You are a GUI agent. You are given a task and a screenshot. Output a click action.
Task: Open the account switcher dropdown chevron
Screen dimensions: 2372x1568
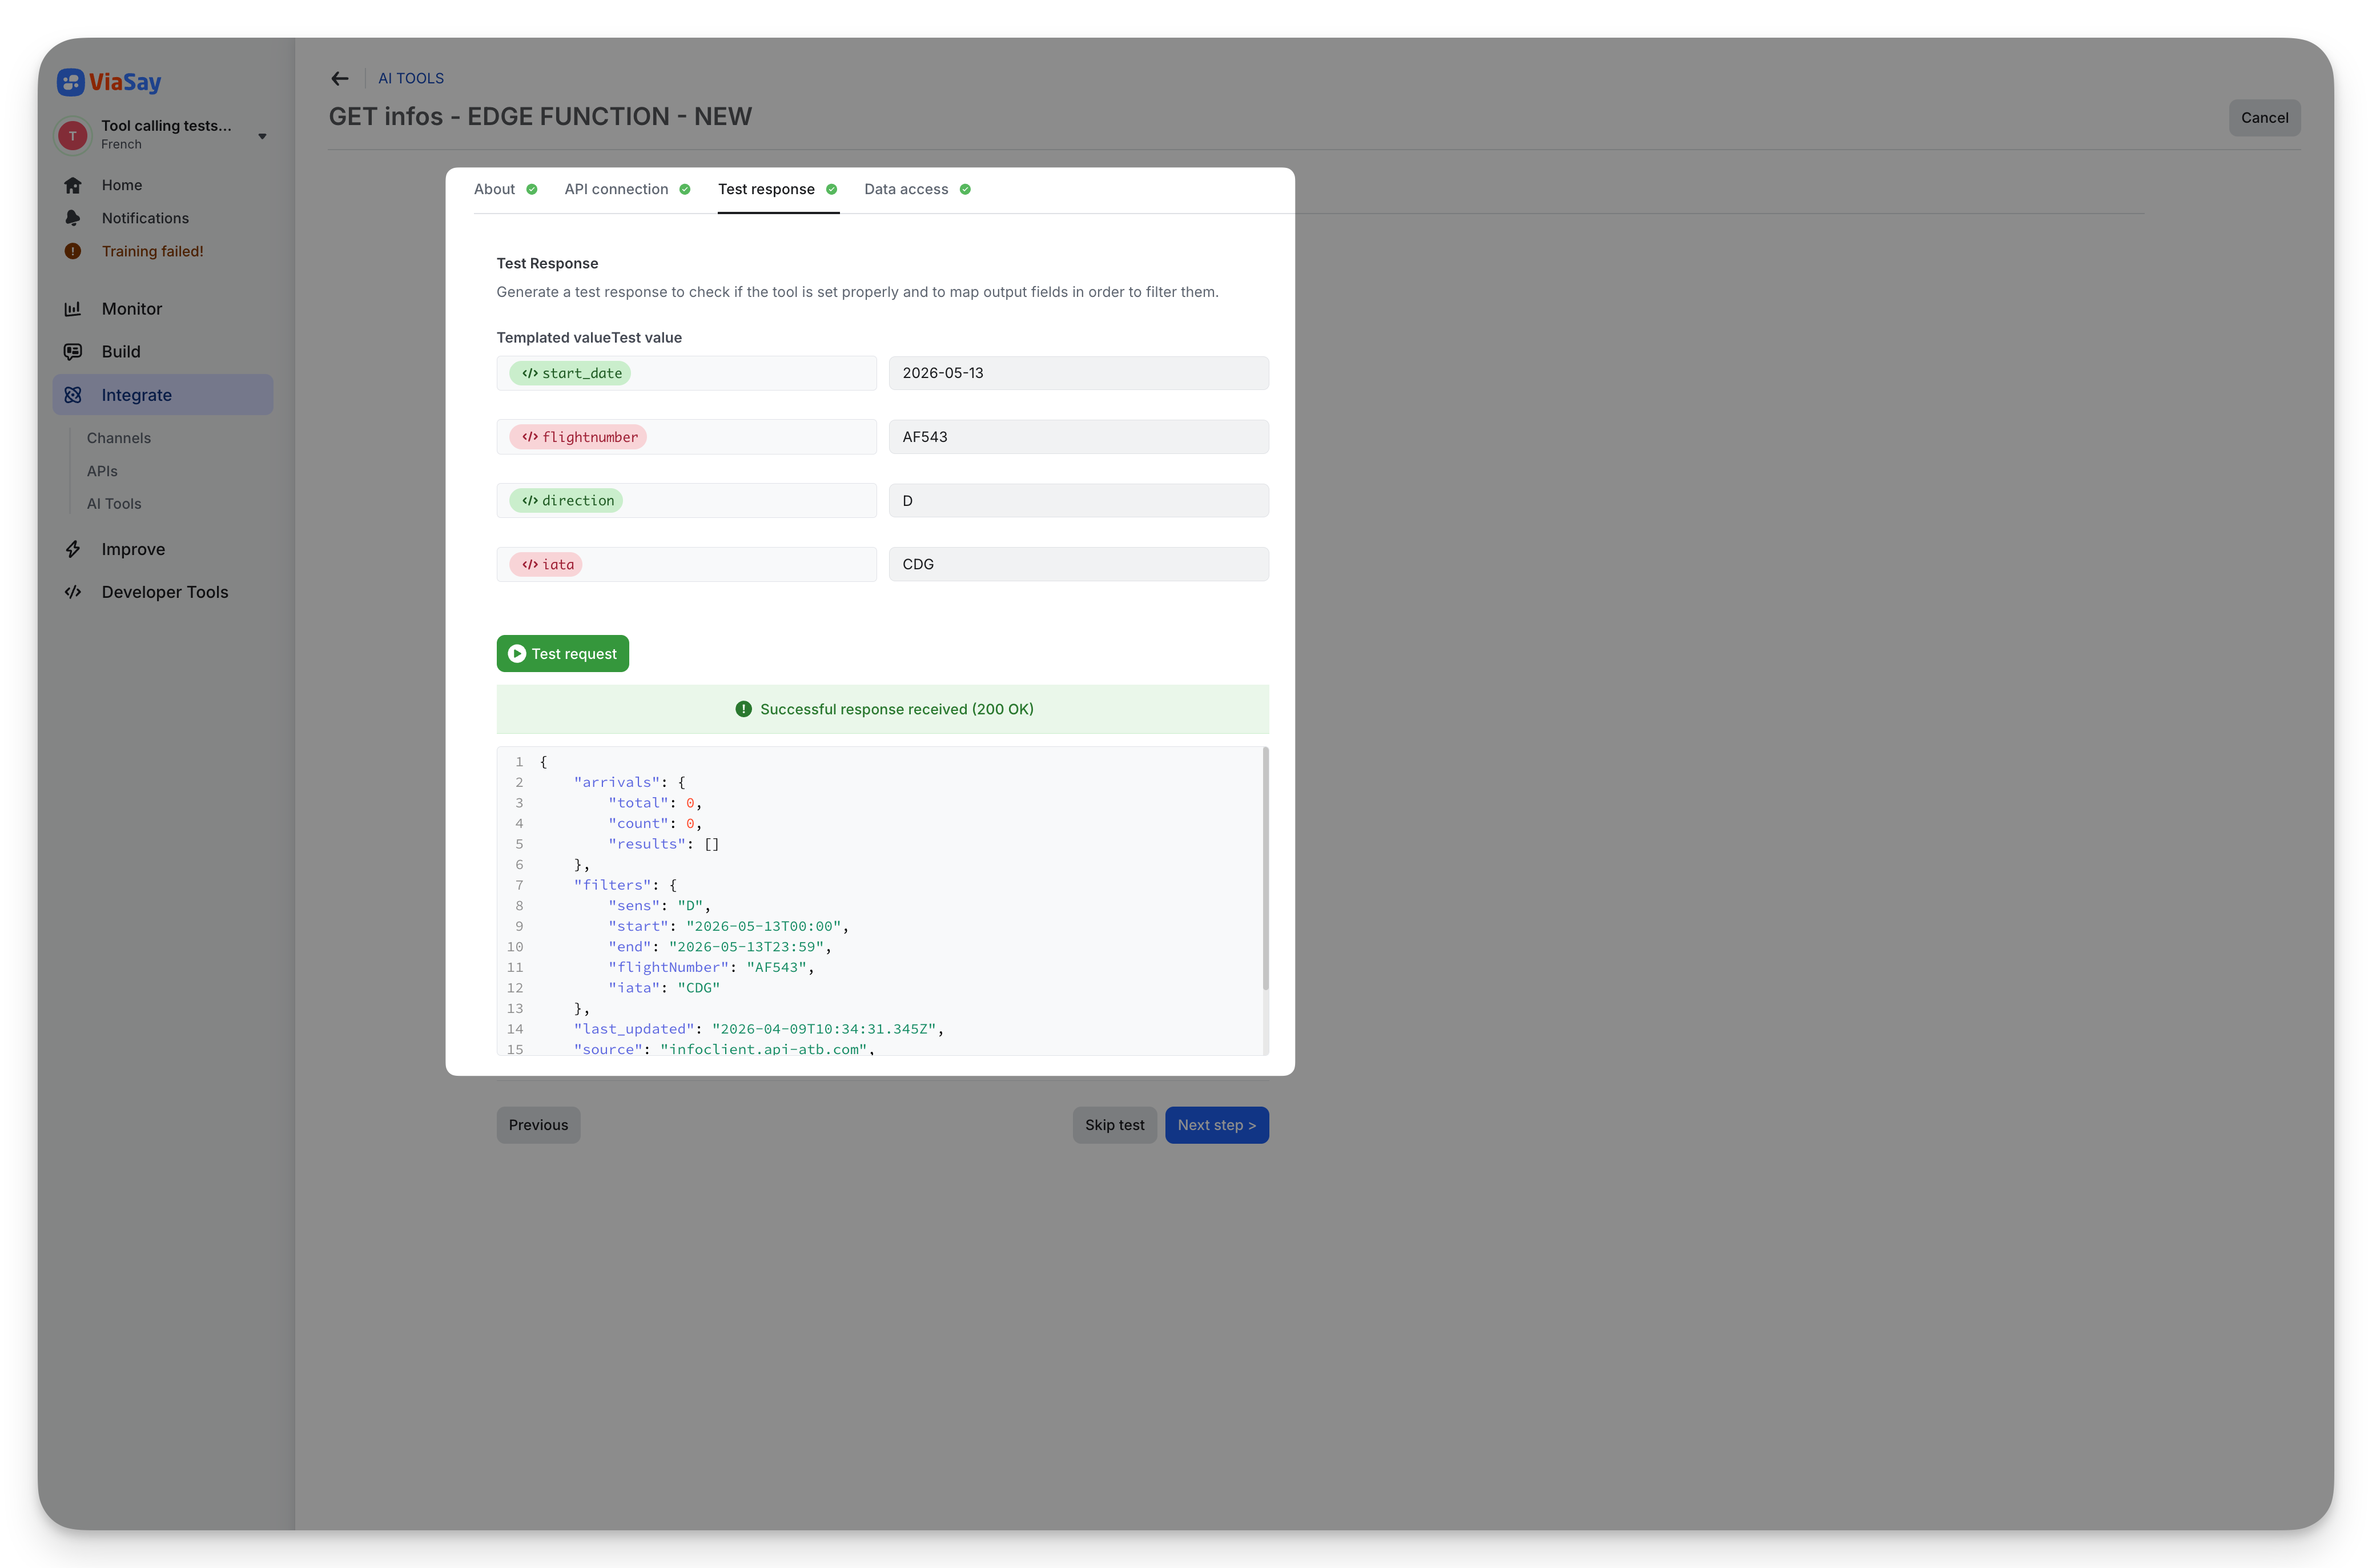click(262, 135)
